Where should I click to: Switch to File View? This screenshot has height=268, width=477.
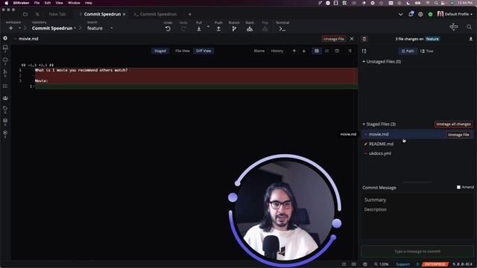(182, 51)
